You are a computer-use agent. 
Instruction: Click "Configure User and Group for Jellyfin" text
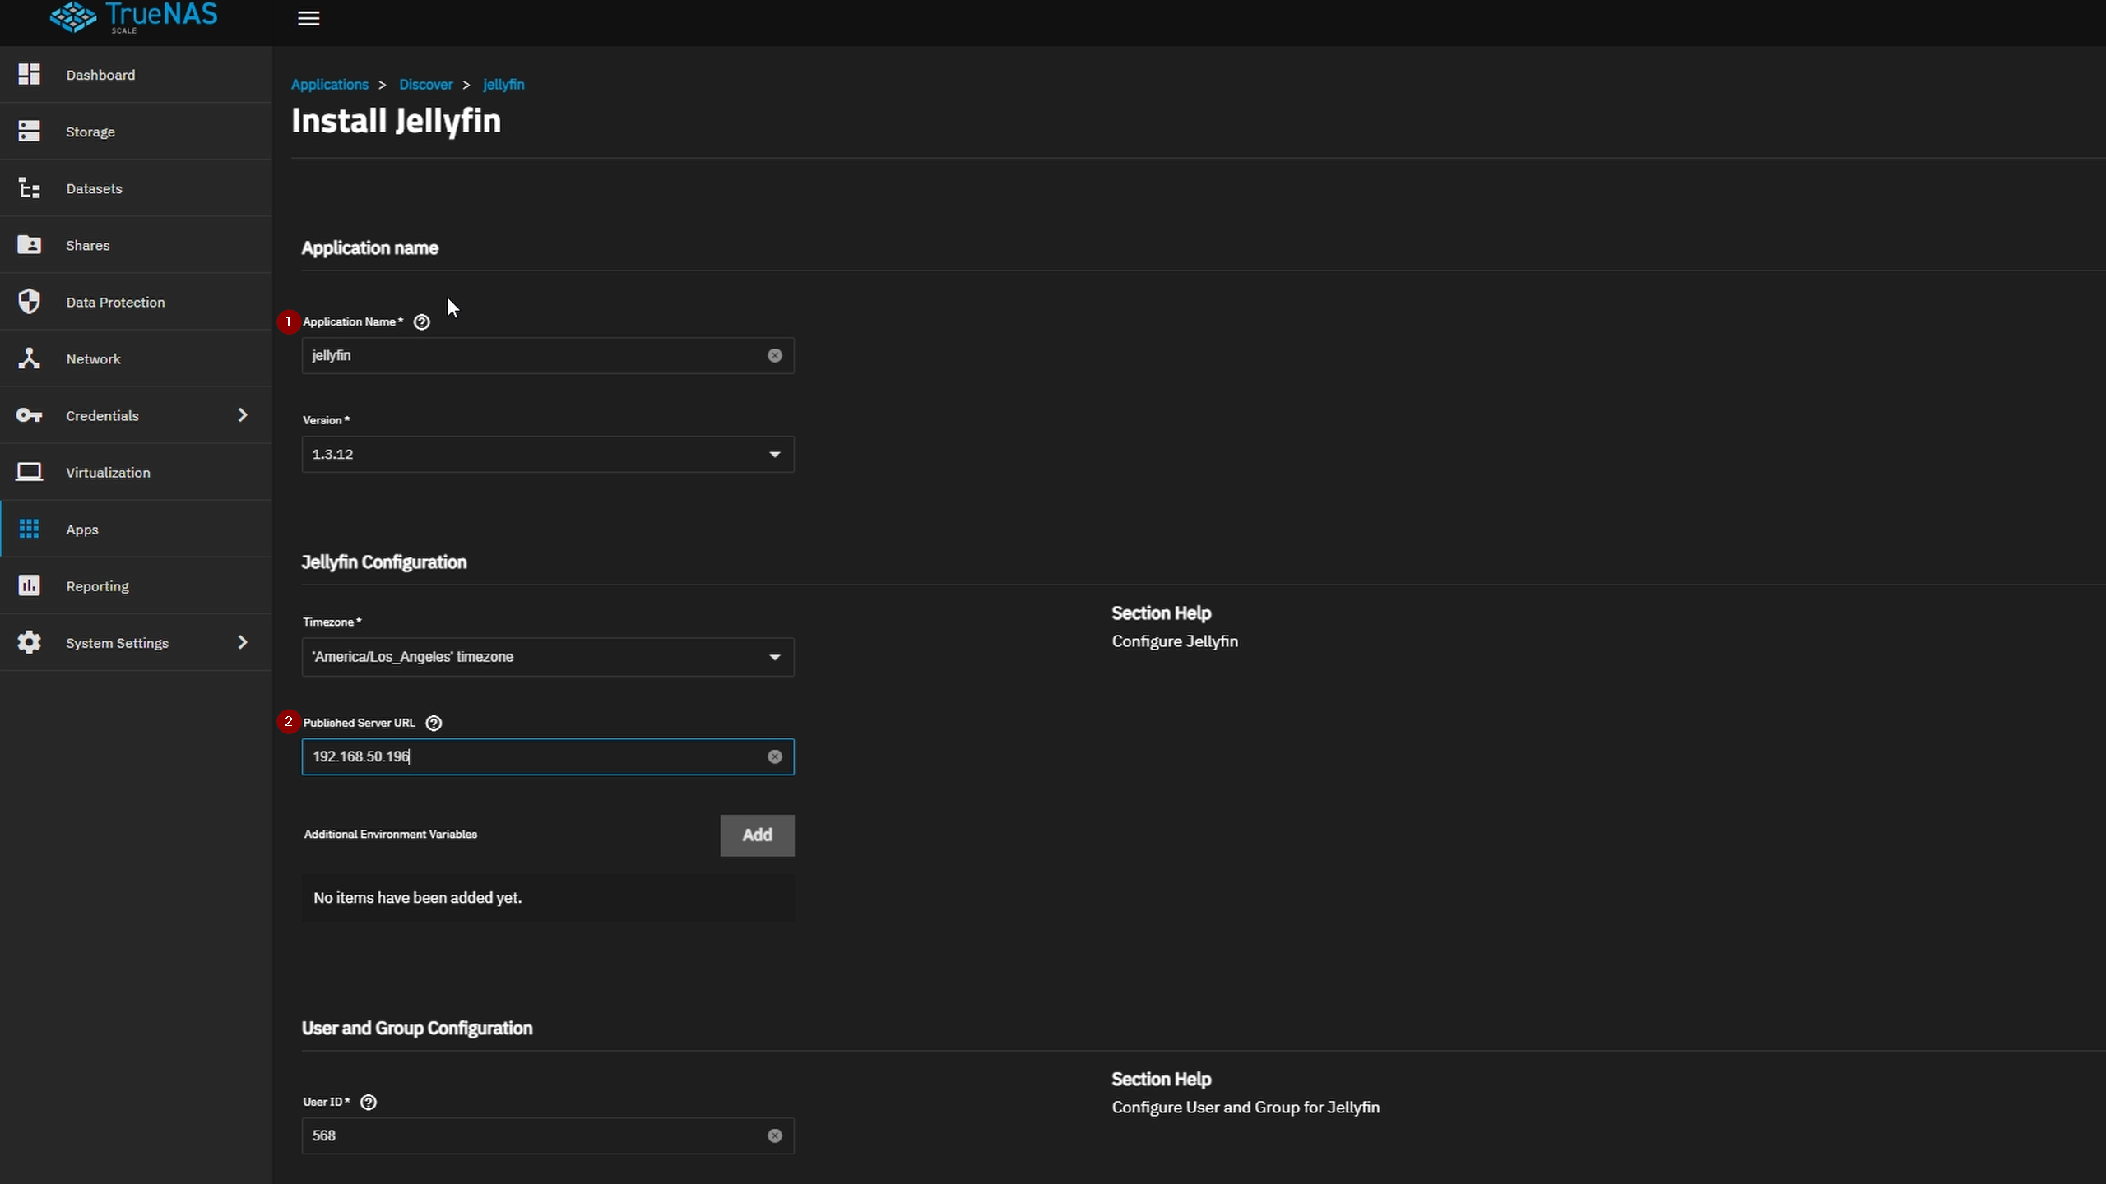(x=1246, y=1108)
